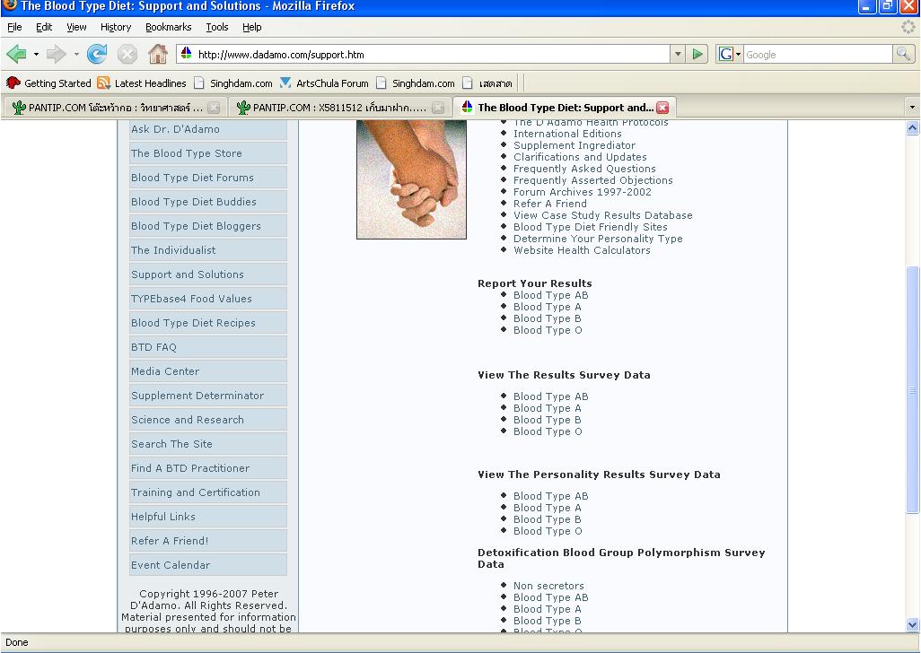Screen dimensions: 921x653
Task: Click the site favicon in address bar
Action: click(186, 54)
